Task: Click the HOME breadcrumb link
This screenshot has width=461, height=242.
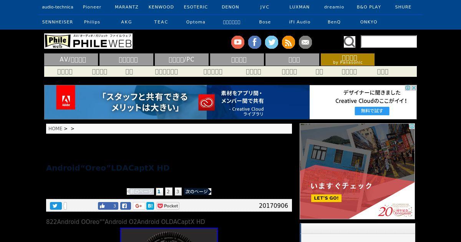Action: tap(55, 129)
